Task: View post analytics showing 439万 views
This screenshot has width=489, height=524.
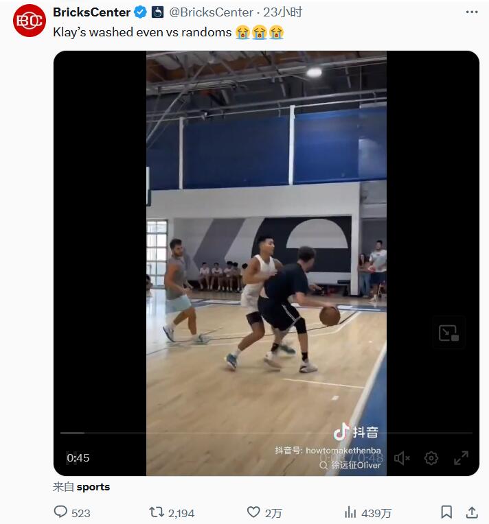Action: point(350,512)
